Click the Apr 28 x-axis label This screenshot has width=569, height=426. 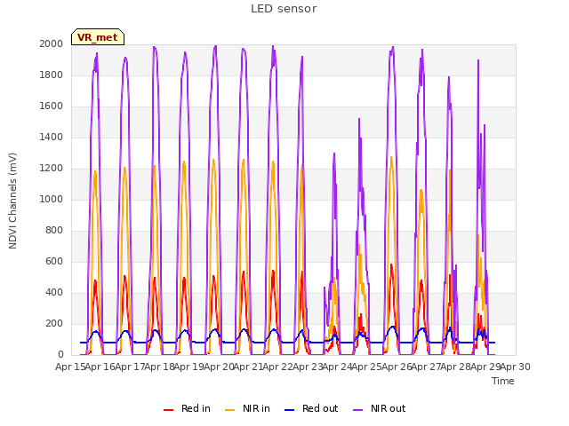tap(456, 367)
